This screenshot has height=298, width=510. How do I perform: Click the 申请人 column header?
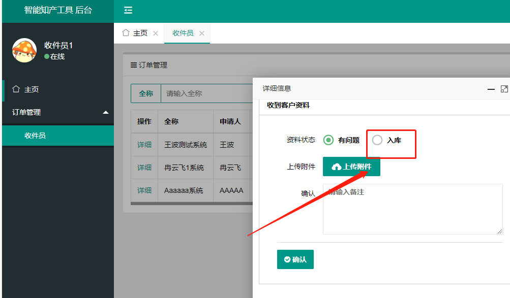[230, 121]
